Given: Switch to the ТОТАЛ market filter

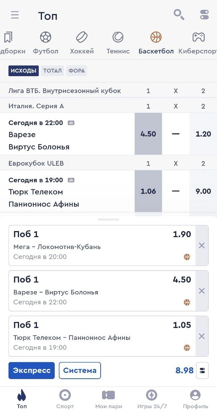Looking at the screenshot, I should (52, 71).
